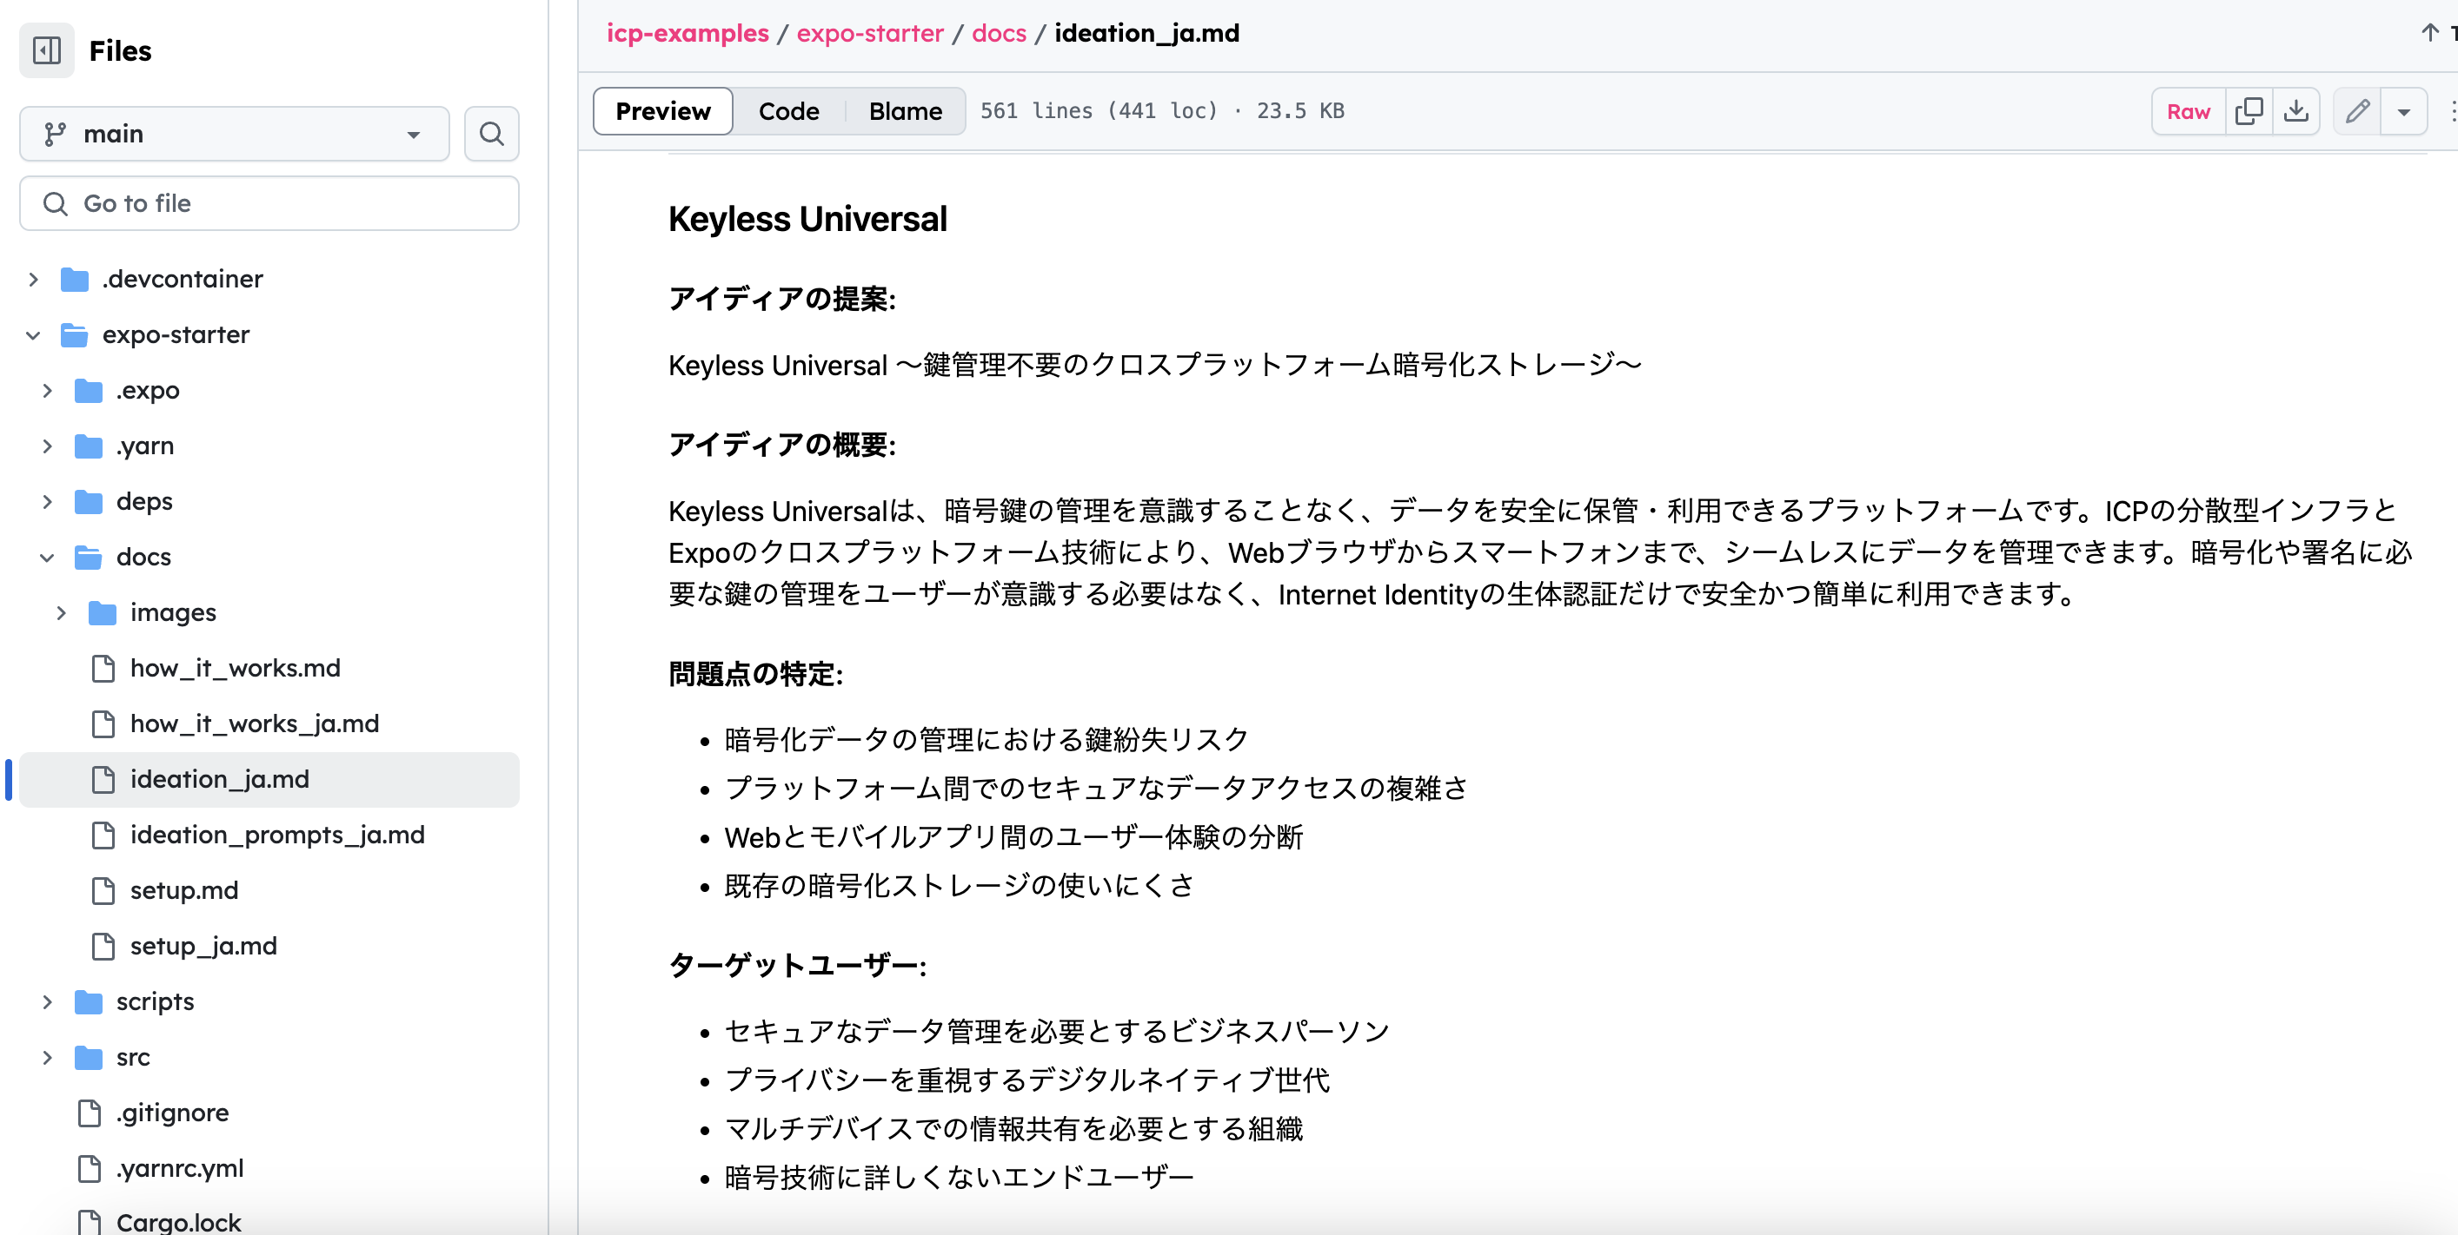Expand the src folder chevron
The image size is (2458, 1235).
(48, 1057)
